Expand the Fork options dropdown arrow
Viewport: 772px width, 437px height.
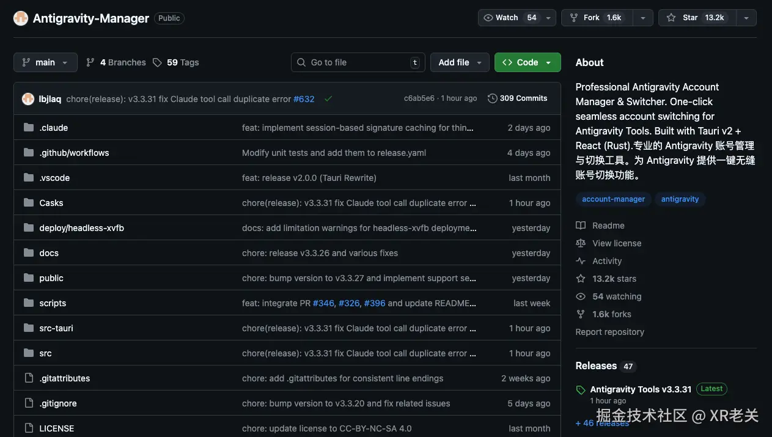[642, 18]
